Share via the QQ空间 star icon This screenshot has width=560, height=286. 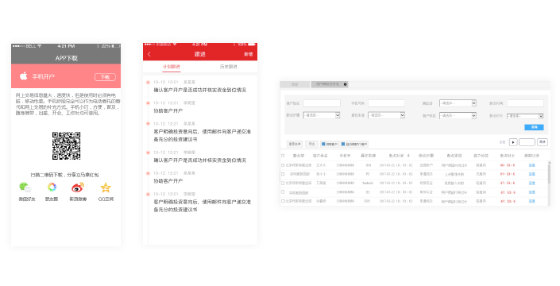tap(106, 187)
